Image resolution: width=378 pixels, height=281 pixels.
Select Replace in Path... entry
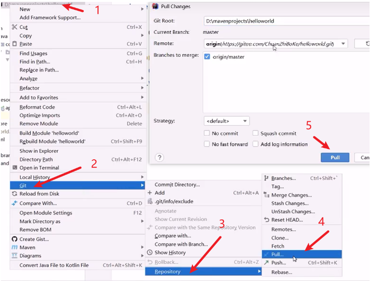click(78, 70)
